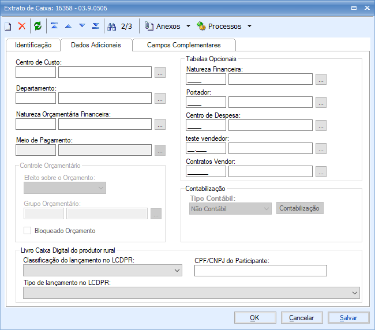Image resolution: width=375 pixels, height=330 pixels.
Task: Click the binoculars search icon
Action: point(111,27)
